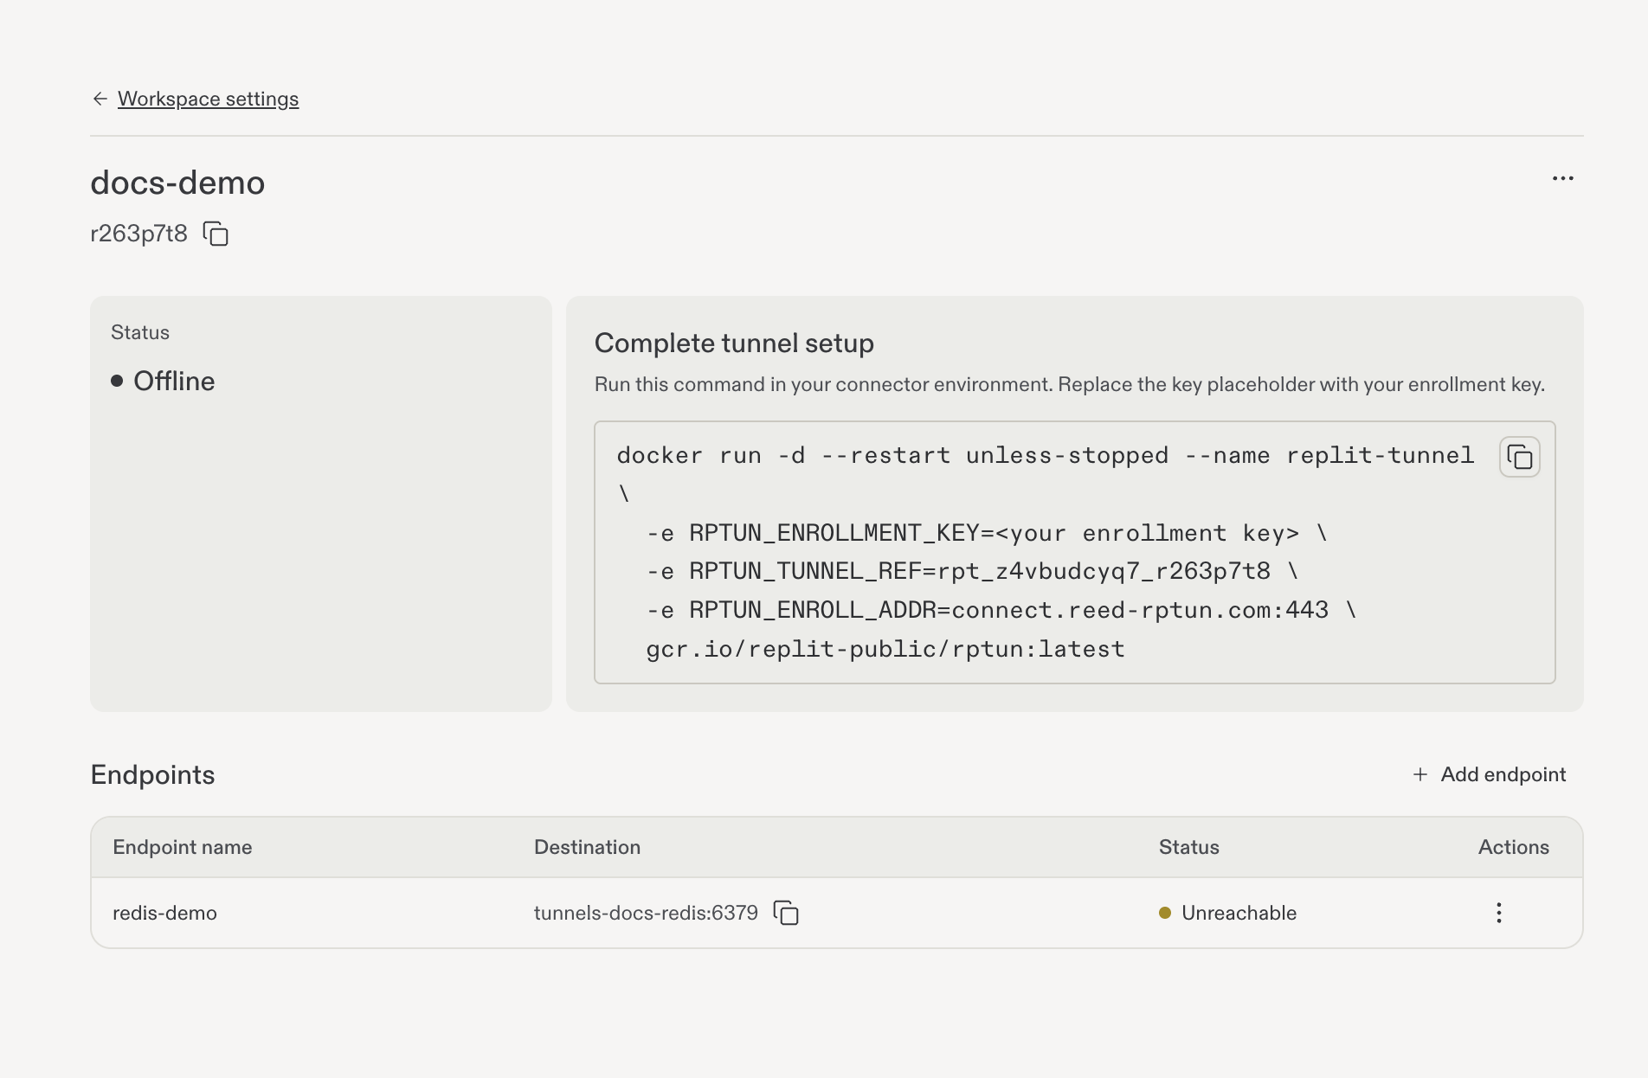Viewport: 1648px width, 1078px height.
Task: Click the Endpoints section heading
Action: (152, 774)
